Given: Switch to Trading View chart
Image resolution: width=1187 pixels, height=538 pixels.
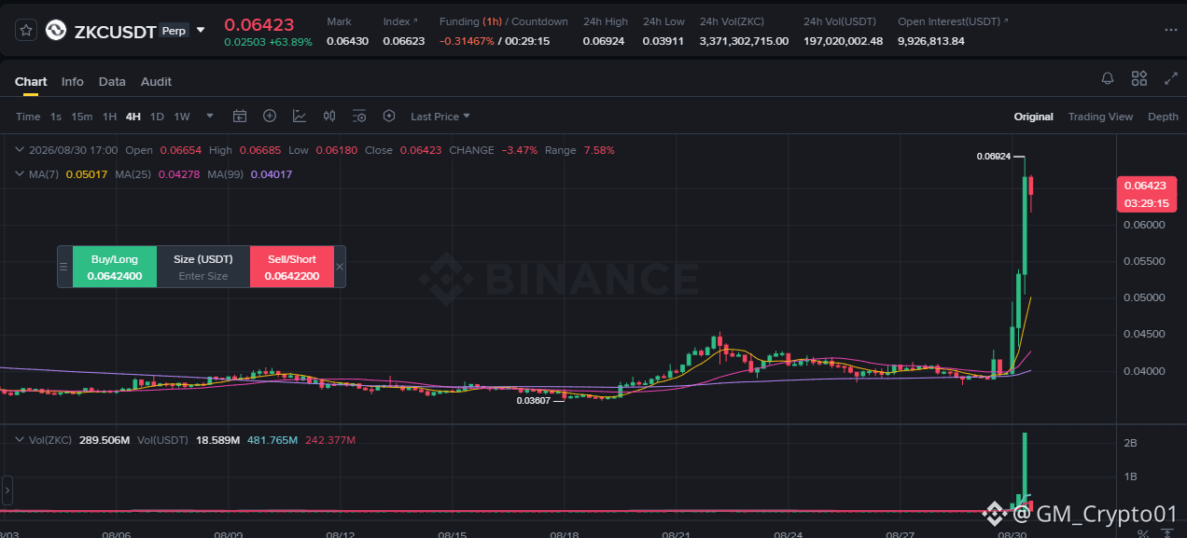Looking at the screenshot, I should [x=1100, y=117].
